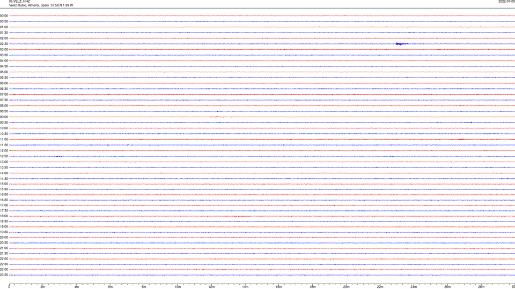The image size is (515, 289).
Task: Select the 16m axis tick label
Action: click(x=279, y=287)
